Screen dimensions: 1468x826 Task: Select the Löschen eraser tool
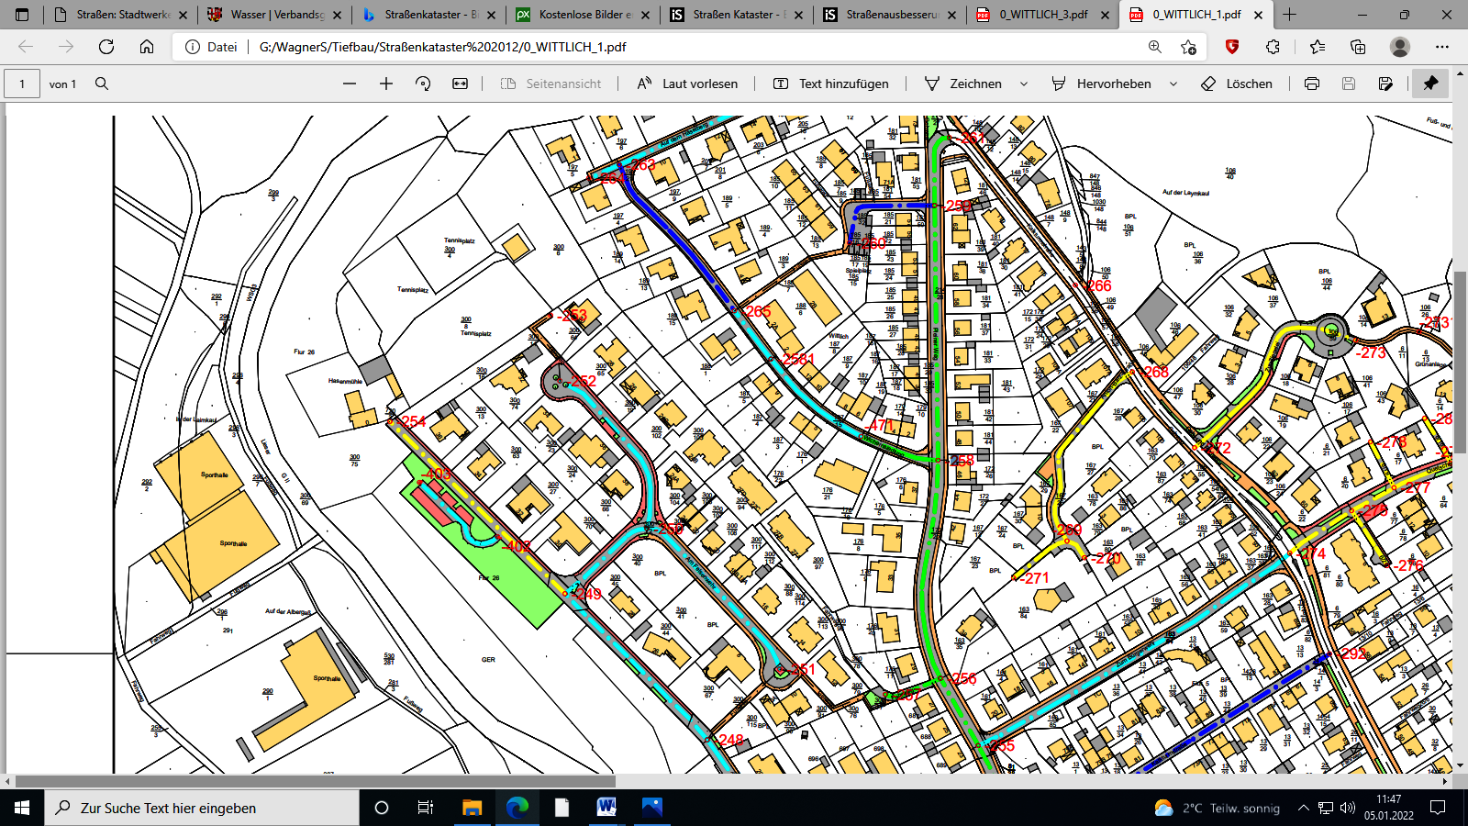pos(1237,84)
